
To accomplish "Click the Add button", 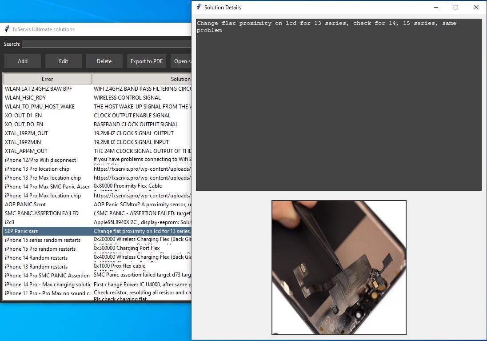I will [x=23, y=61].
